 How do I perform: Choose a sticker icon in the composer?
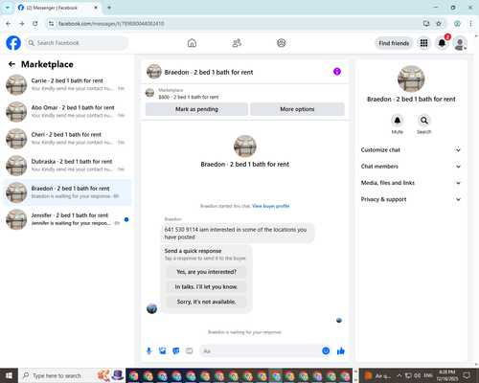(176, 351)
